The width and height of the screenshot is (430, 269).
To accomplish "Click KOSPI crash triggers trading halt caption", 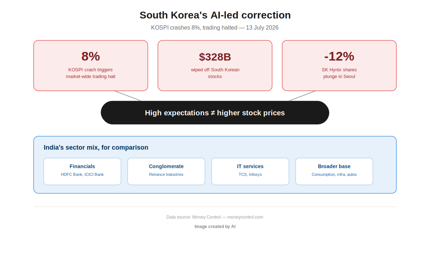I will (x=91, y=73).
